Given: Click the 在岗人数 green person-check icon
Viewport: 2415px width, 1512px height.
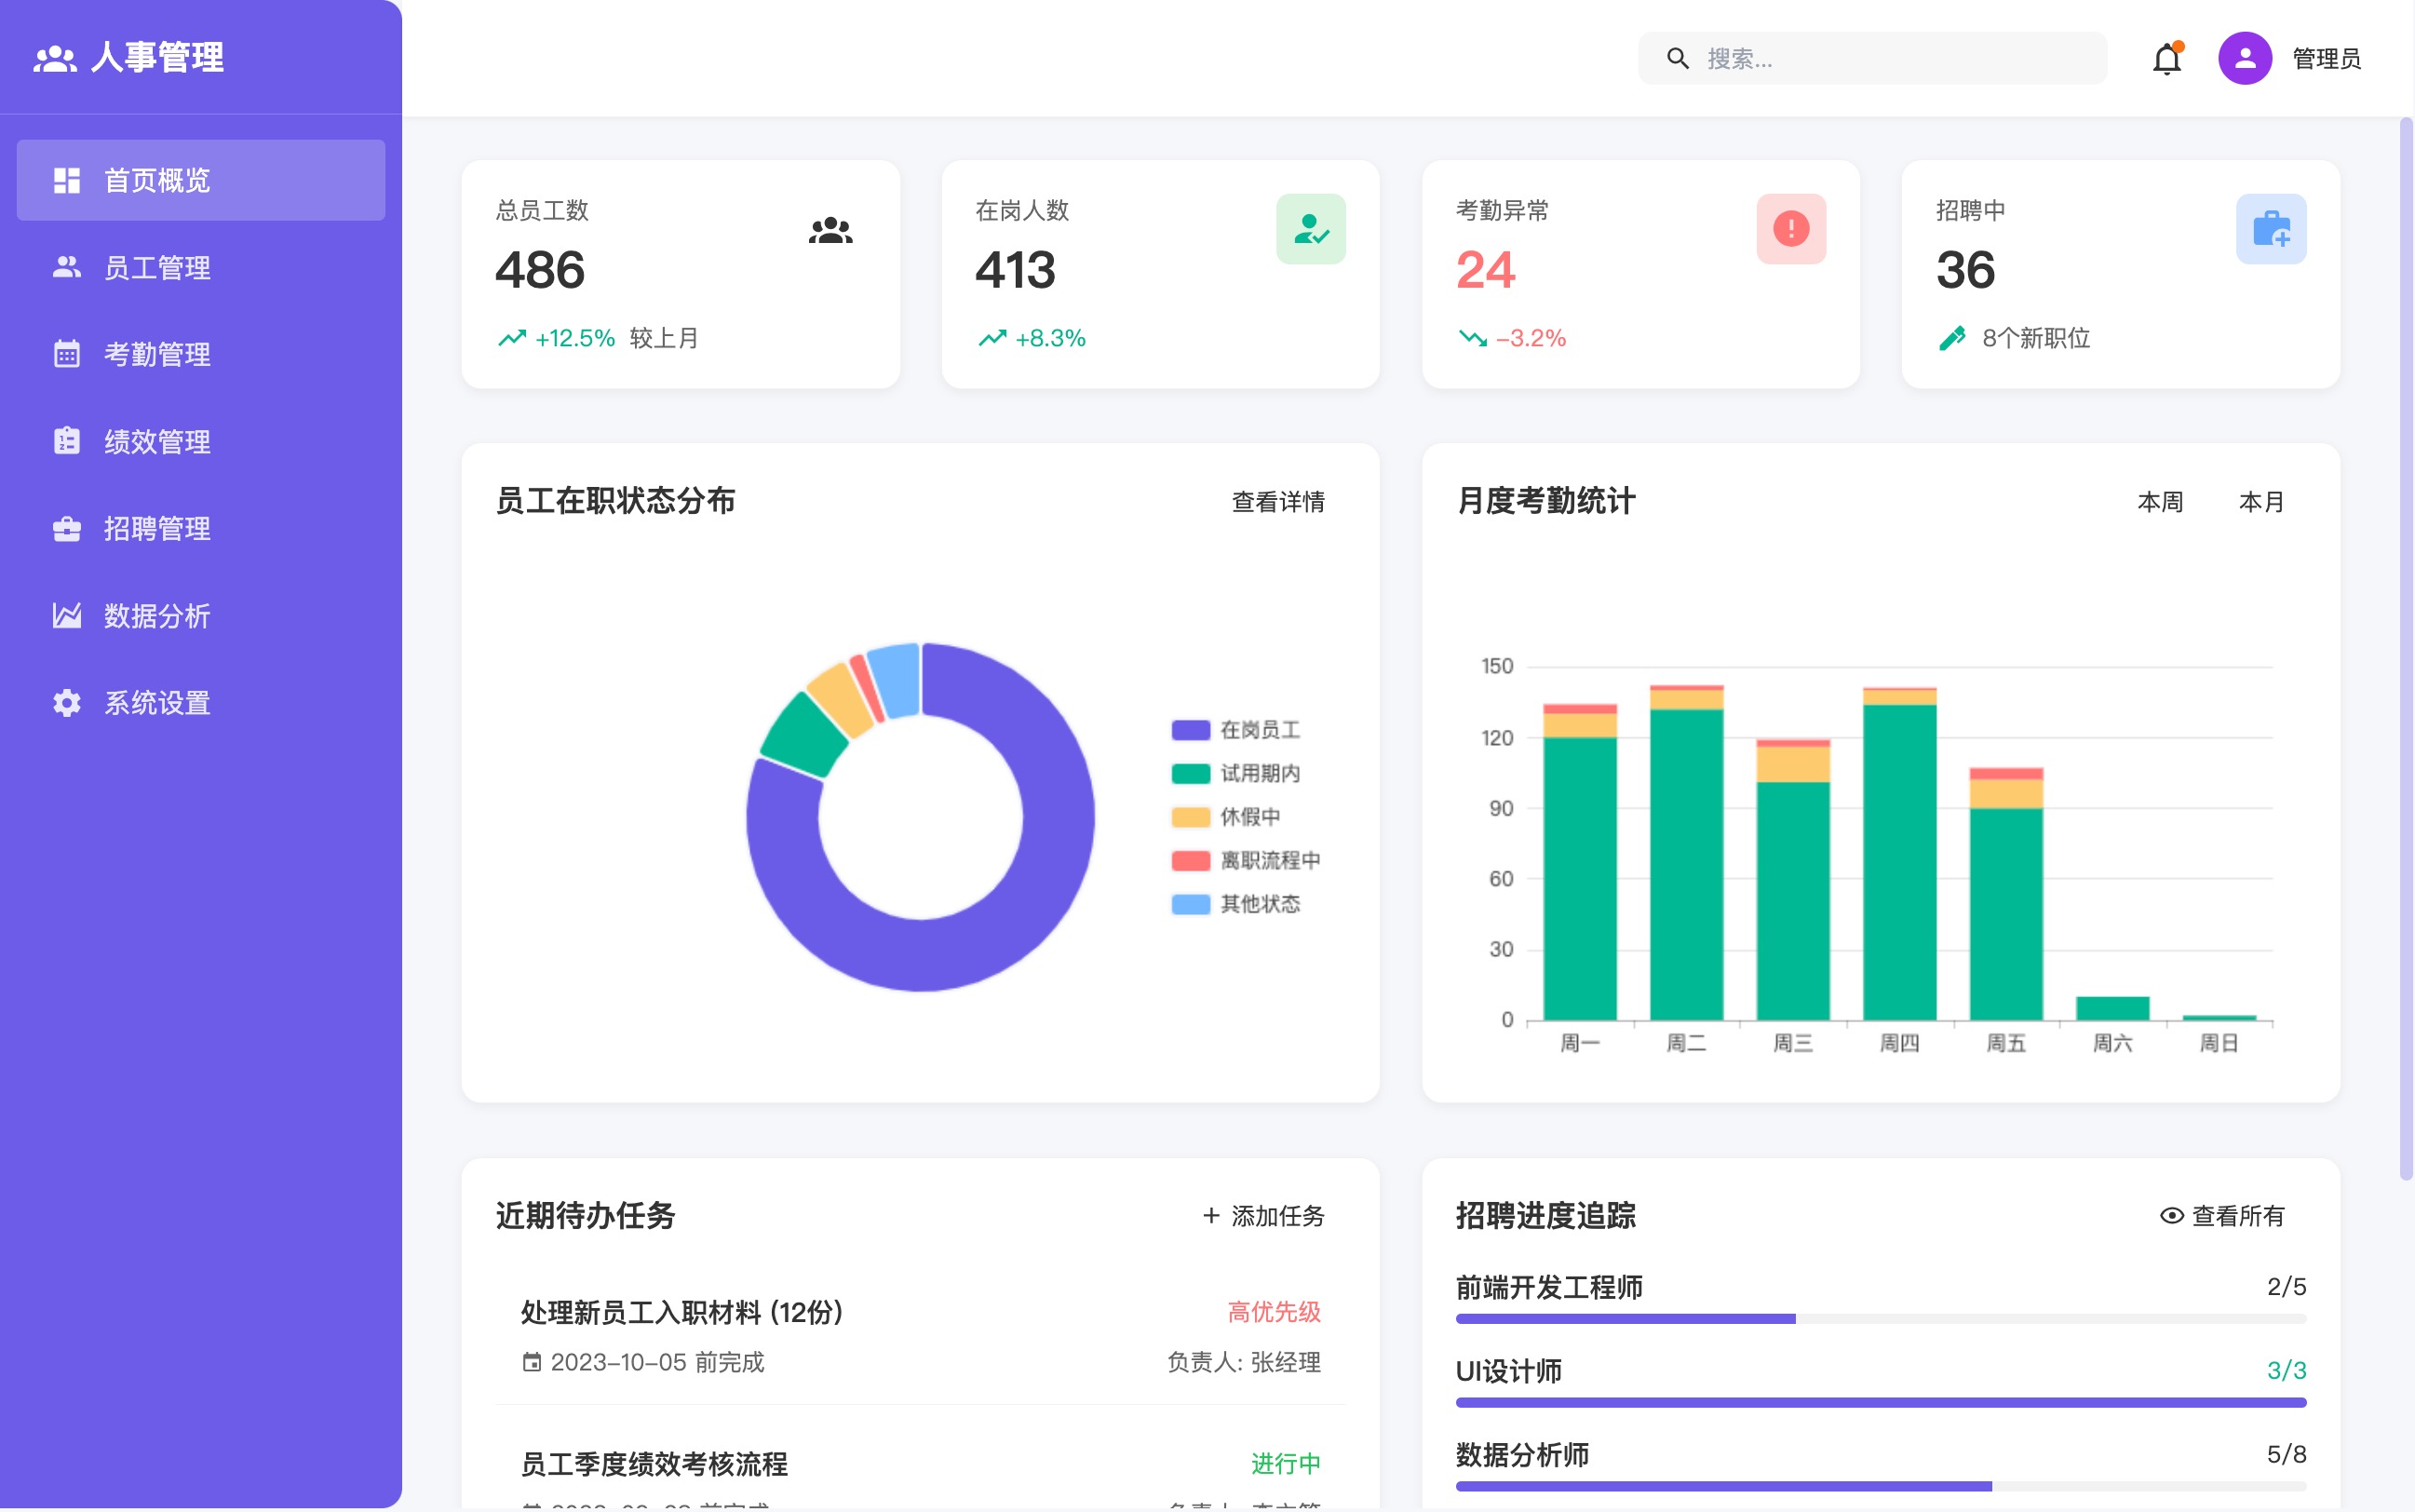Looking at the screenshot, I should click(1310, 229).
